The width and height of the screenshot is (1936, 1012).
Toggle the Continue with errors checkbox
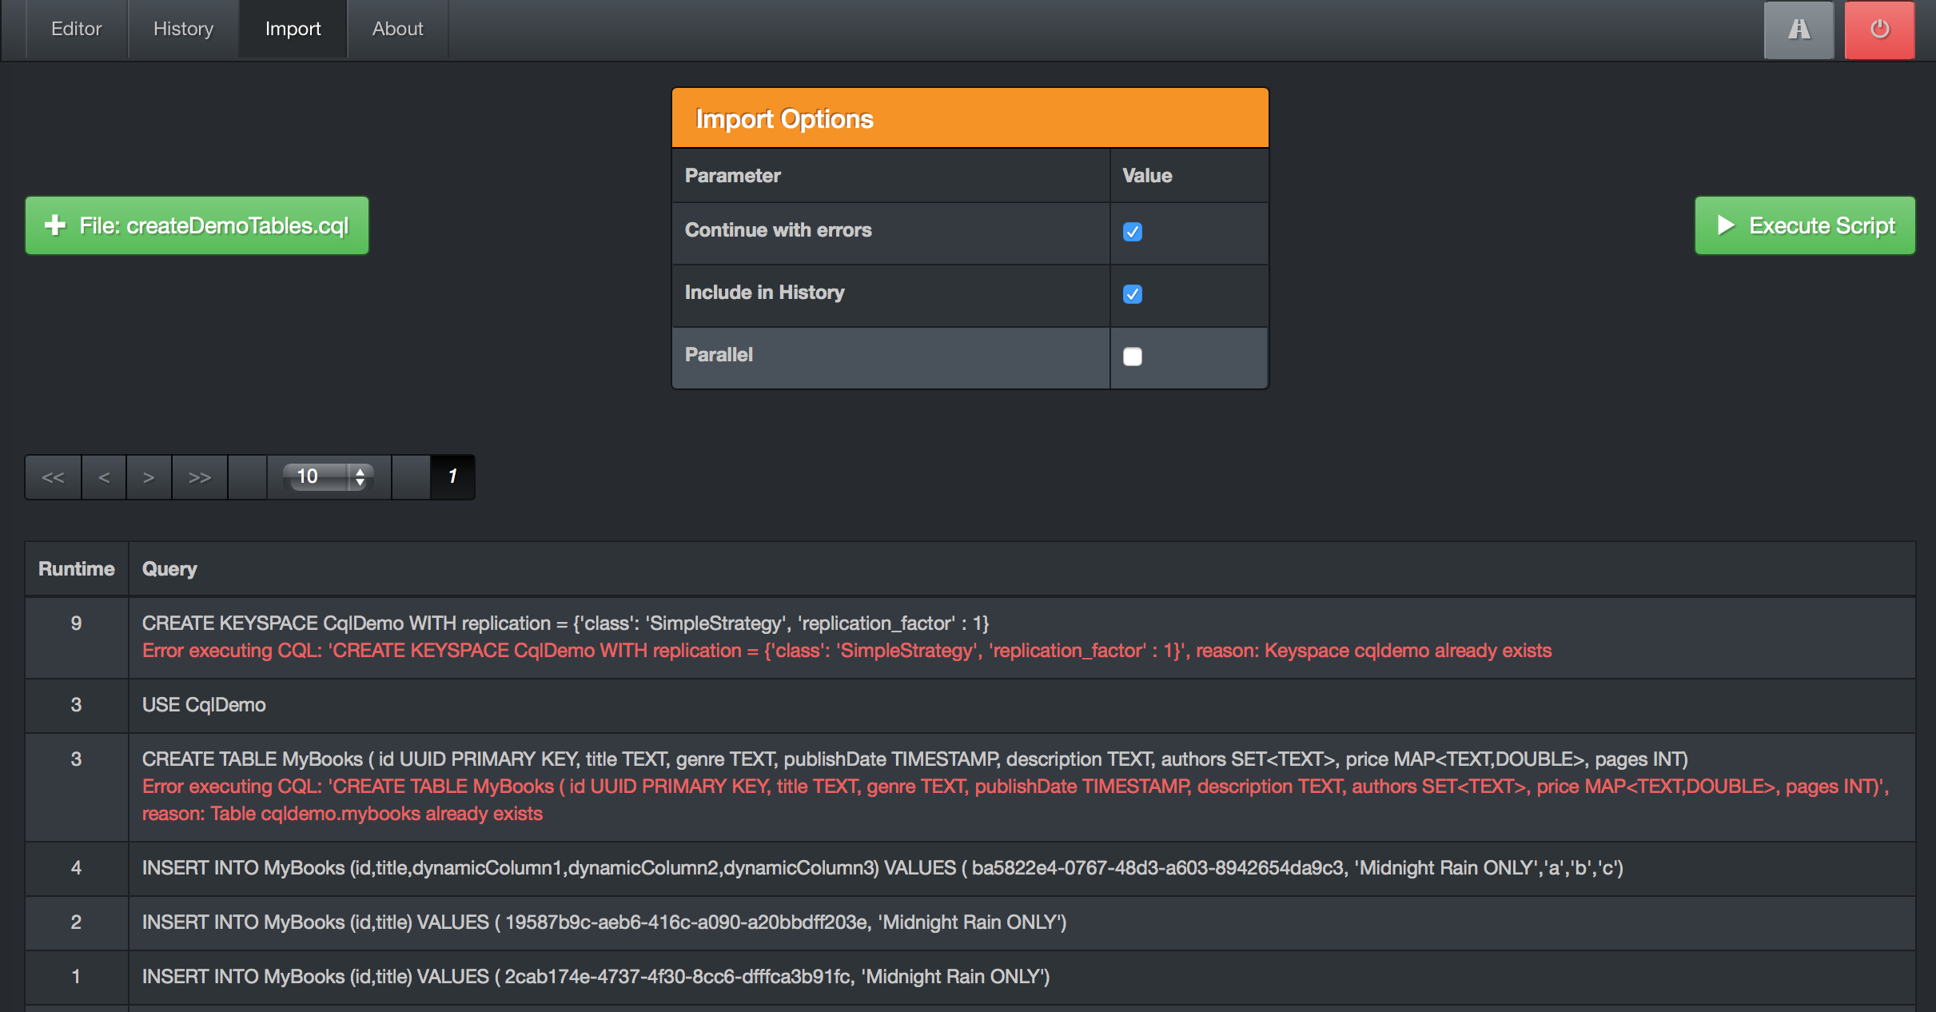(1132, 232)
